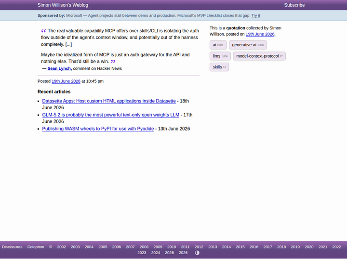Open 19th June 2026 date in Posted line
This screenshot has width=347, height=260.
click(x=66, y=81)
